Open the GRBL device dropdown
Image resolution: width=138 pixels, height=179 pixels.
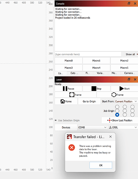coord(123,127)
